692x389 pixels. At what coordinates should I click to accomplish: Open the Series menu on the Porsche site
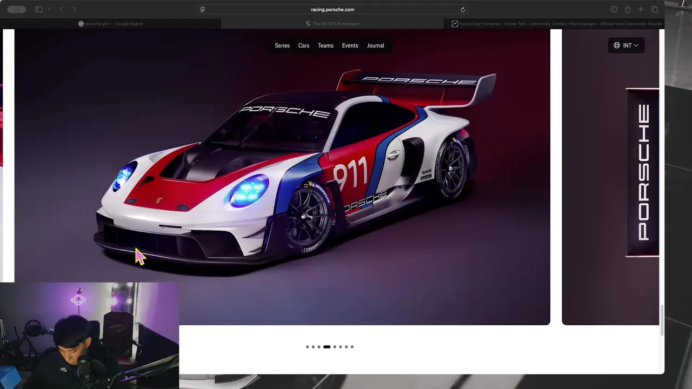[x=282, y=45]
